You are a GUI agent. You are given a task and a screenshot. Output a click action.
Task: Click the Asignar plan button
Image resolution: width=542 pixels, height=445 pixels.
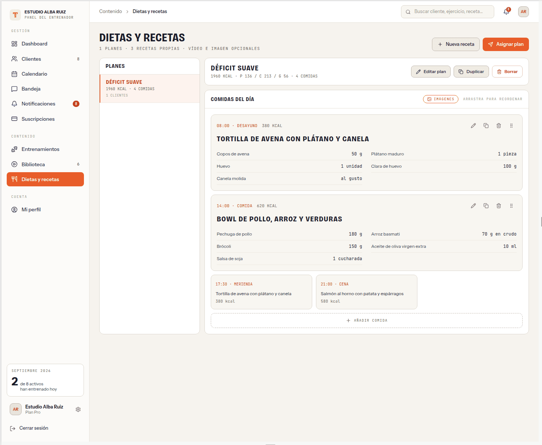[x=505, y=44]
